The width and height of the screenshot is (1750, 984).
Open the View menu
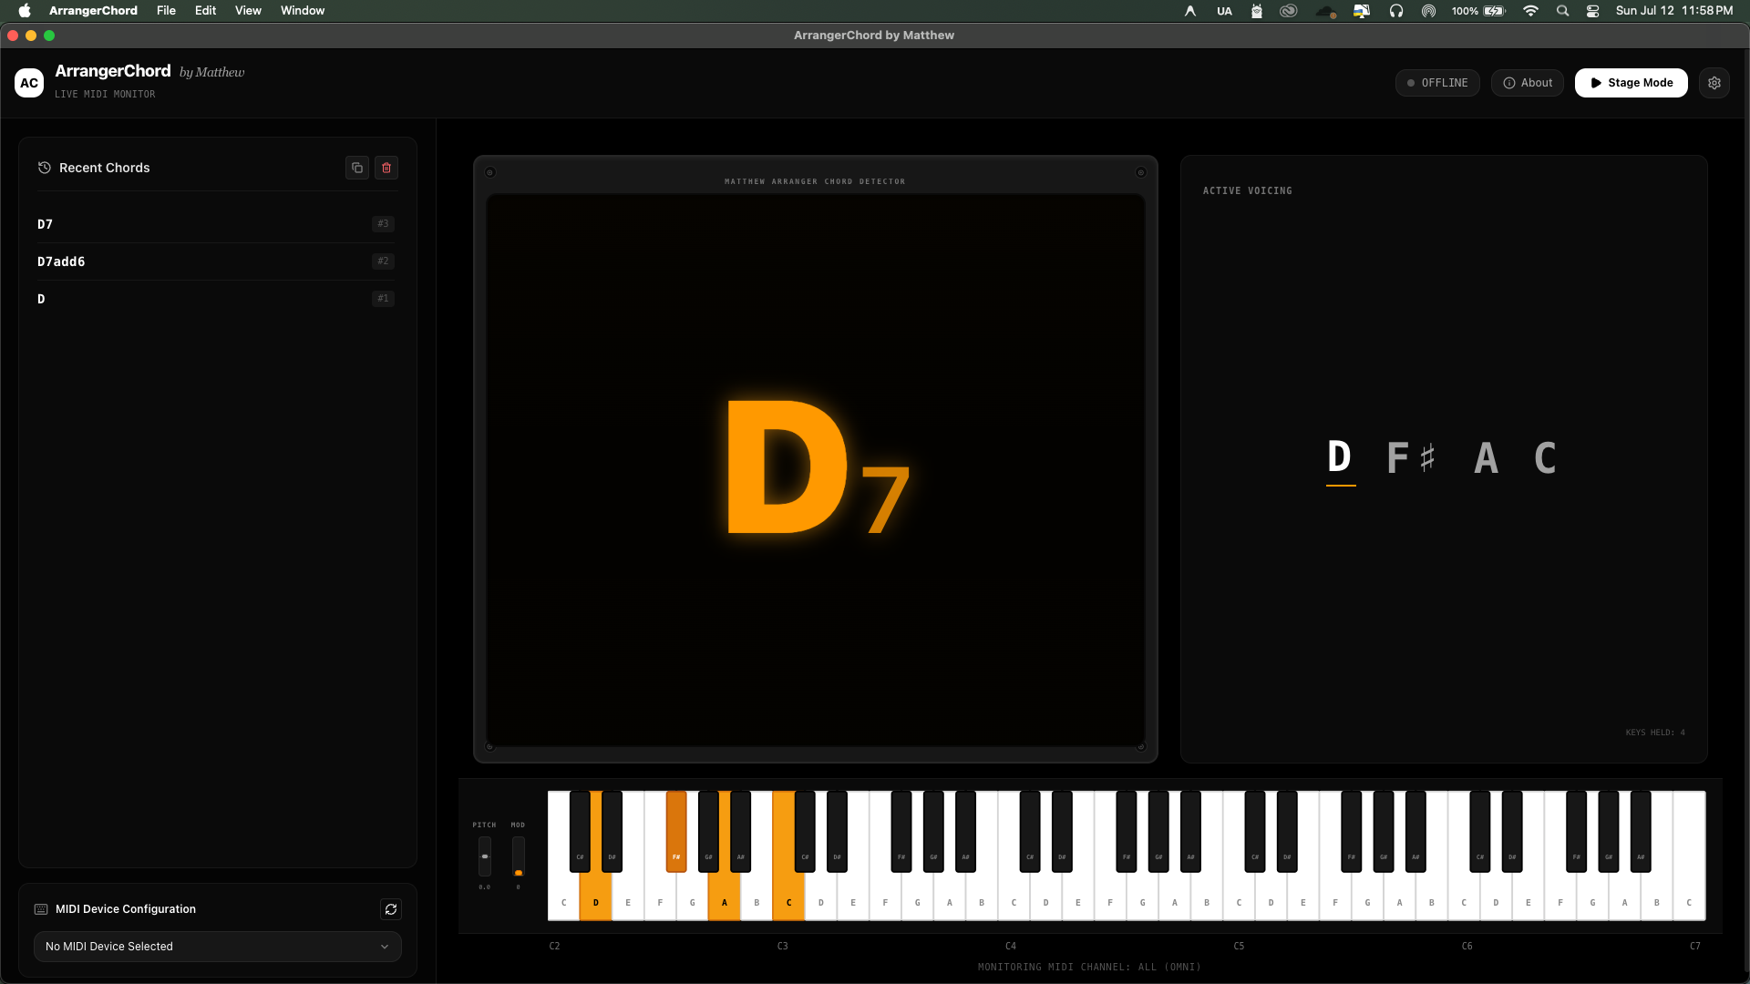tap(248, 11)
